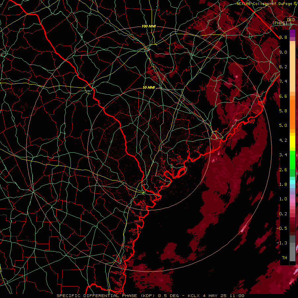
Task: Click the '9.0' scale value
Action: click(283, 52)
